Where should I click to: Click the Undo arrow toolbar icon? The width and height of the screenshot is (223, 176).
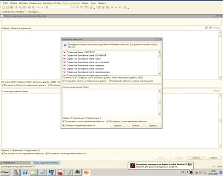(x=38, y=7)
